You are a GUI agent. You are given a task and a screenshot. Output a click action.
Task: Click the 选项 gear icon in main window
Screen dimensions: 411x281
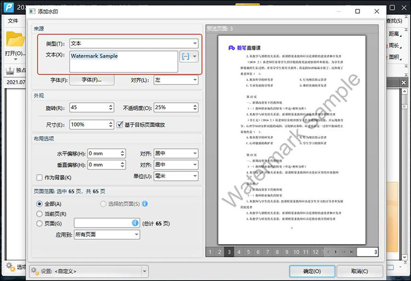coord(10,267)
